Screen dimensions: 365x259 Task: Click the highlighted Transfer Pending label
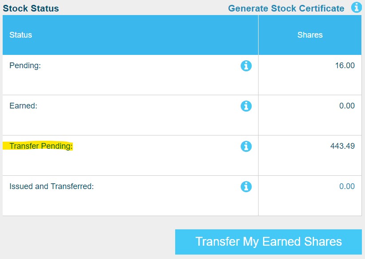(x=41, y=146)
